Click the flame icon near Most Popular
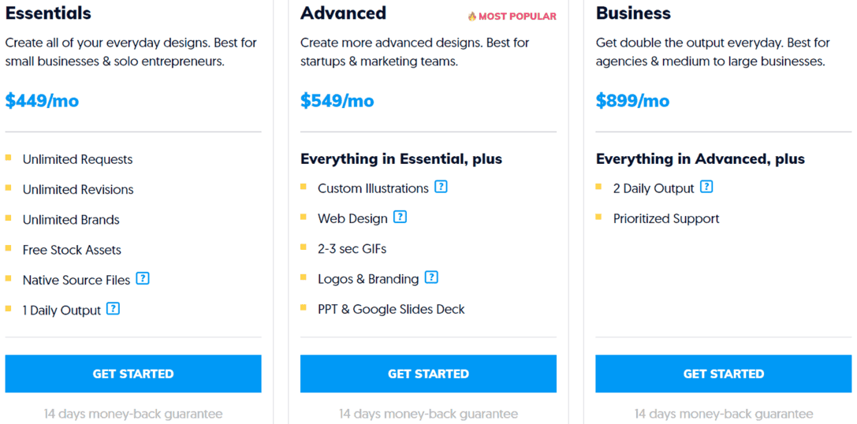 [472, 17]
